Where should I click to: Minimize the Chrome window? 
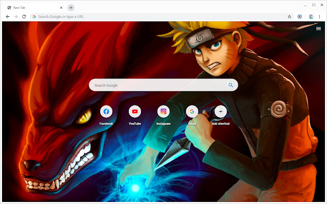[306, 5]
